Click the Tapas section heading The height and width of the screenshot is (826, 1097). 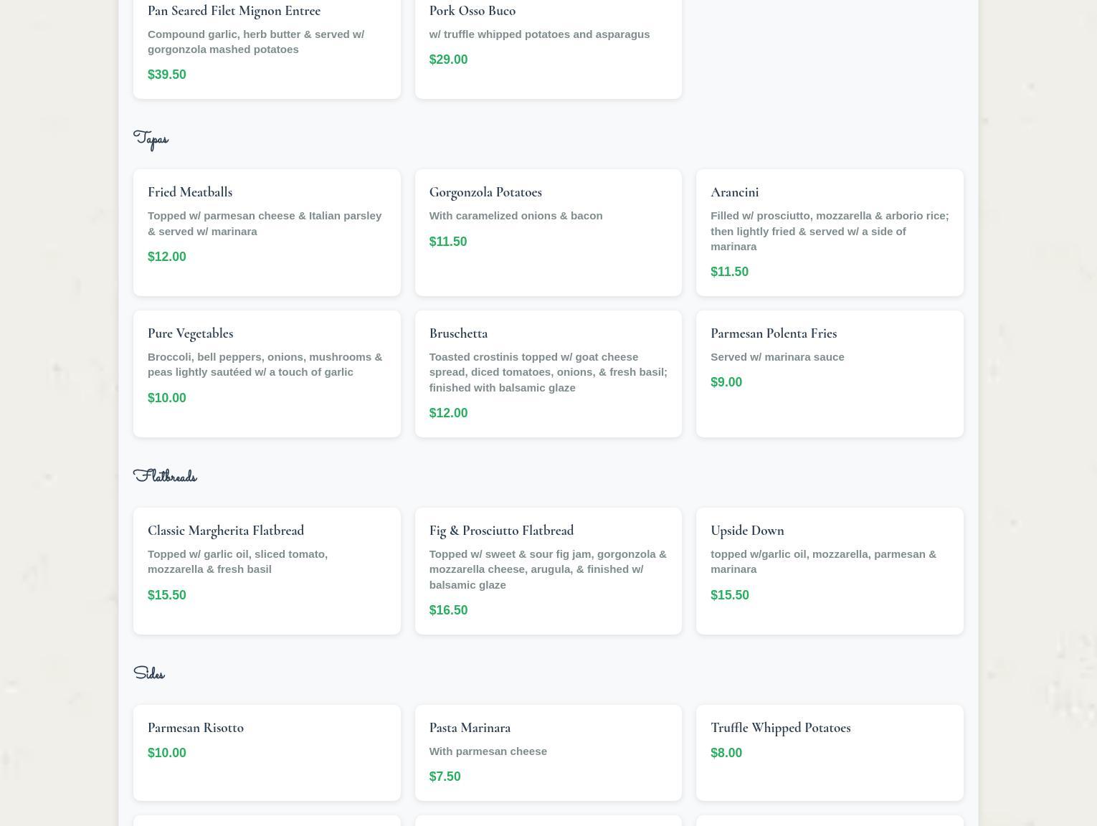pos(151,139)
